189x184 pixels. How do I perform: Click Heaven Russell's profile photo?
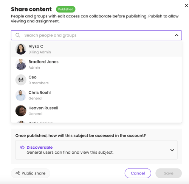21,111
